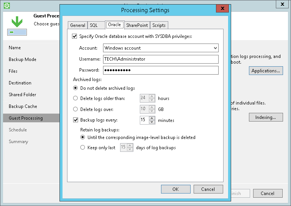Click the delete-older-than hours value field
Screen dimensions: 291x206
click(x=145, y=98)
